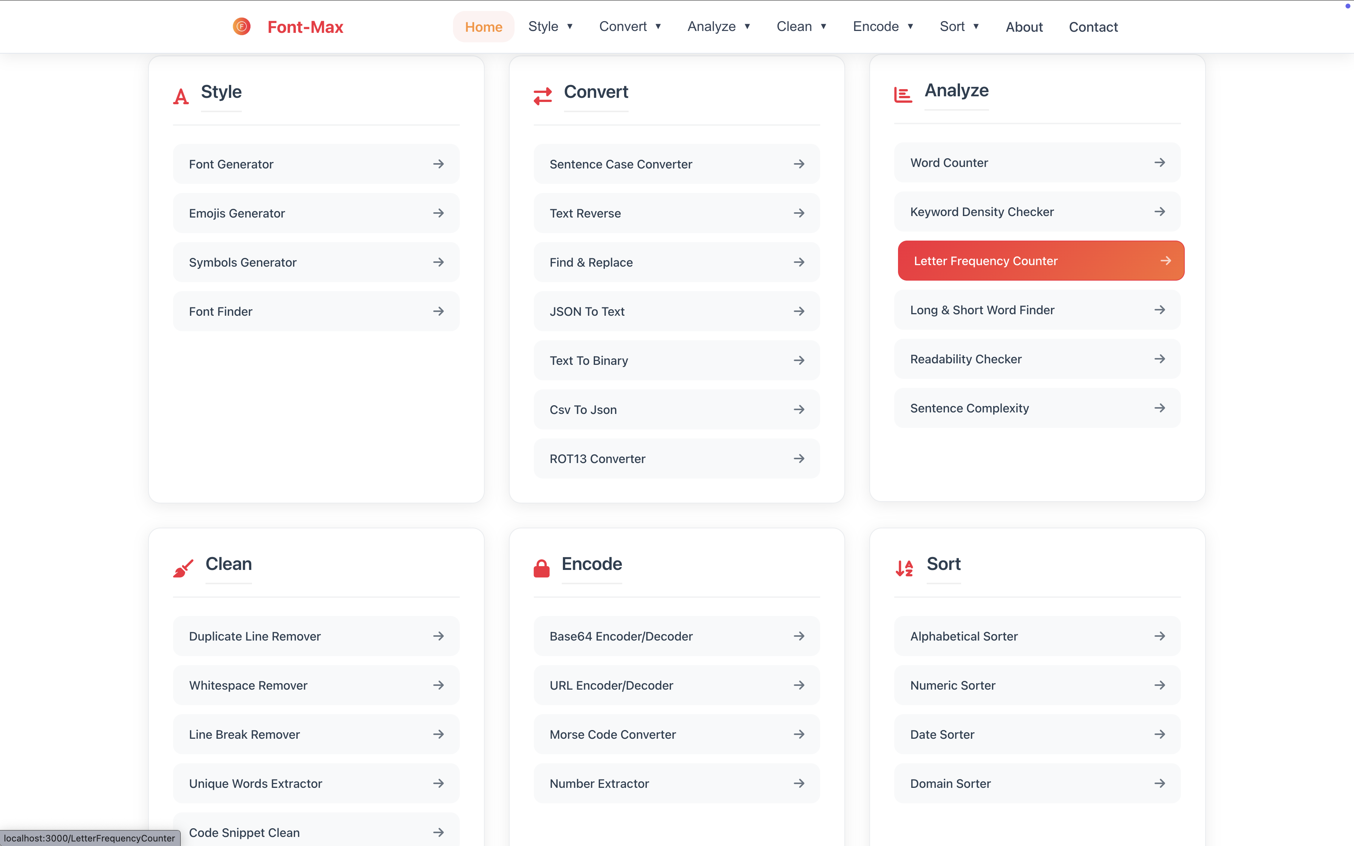Click the sort-arrows icon beside Sort heading
Screen dimensions: 1354x846
pos(905,568)
